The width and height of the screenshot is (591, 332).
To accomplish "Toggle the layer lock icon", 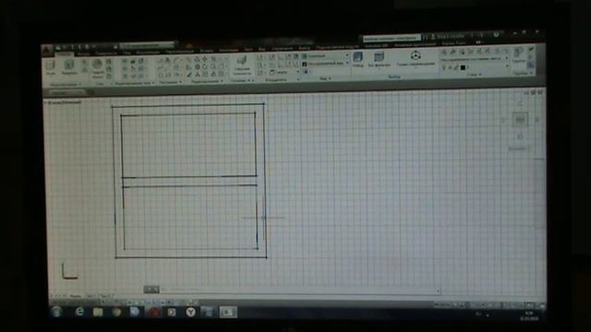I will [x=455, y=67].
